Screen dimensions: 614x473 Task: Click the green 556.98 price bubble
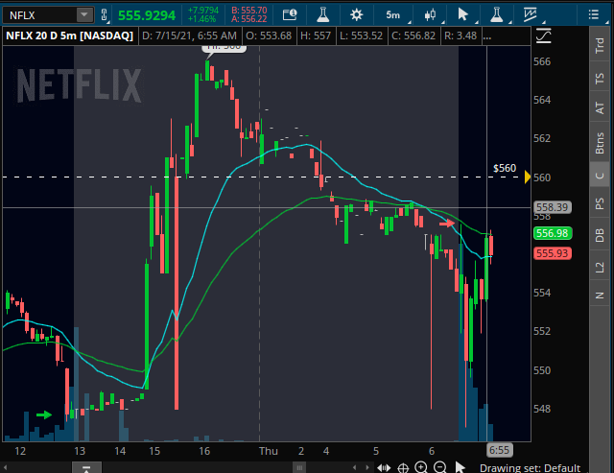click(x=553, y=233)
